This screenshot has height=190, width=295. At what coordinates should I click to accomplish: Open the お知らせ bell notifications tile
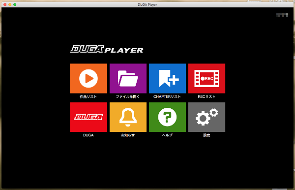(128, 117)
